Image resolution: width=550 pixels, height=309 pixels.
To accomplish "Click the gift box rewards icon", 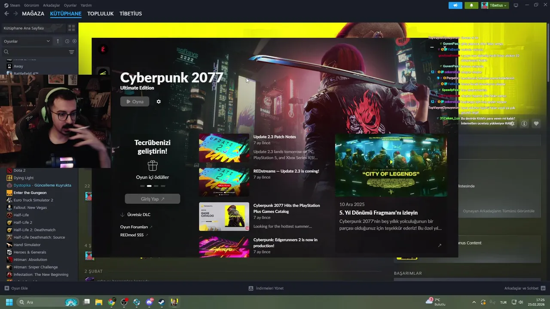I will [153, 166].
